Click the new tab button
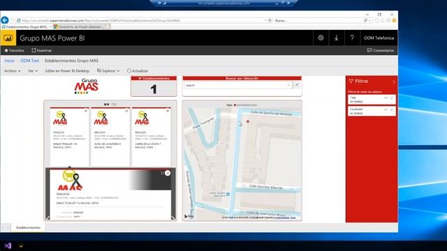Image resolution: width=447 pixels, height=251 pixels. [108, 26]
